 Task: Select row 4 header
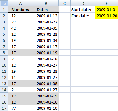[x=4, y=28]
